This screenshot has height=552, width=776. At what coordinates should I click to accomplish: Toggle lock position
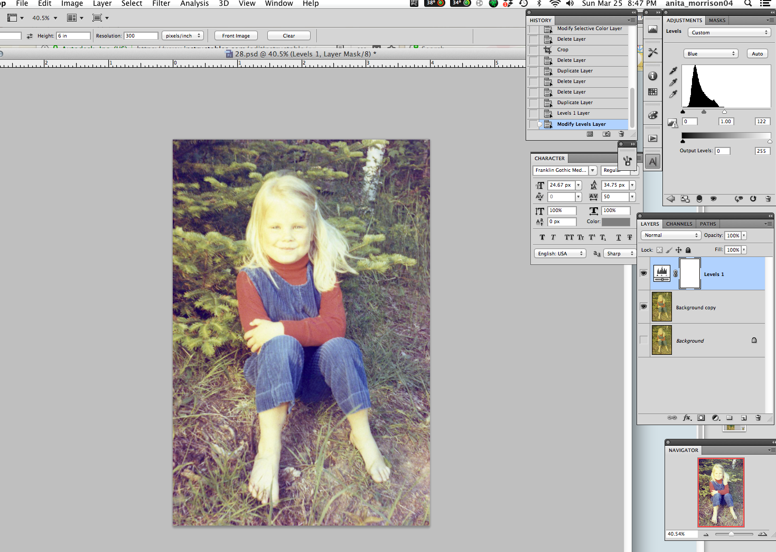tap(679, 250)
